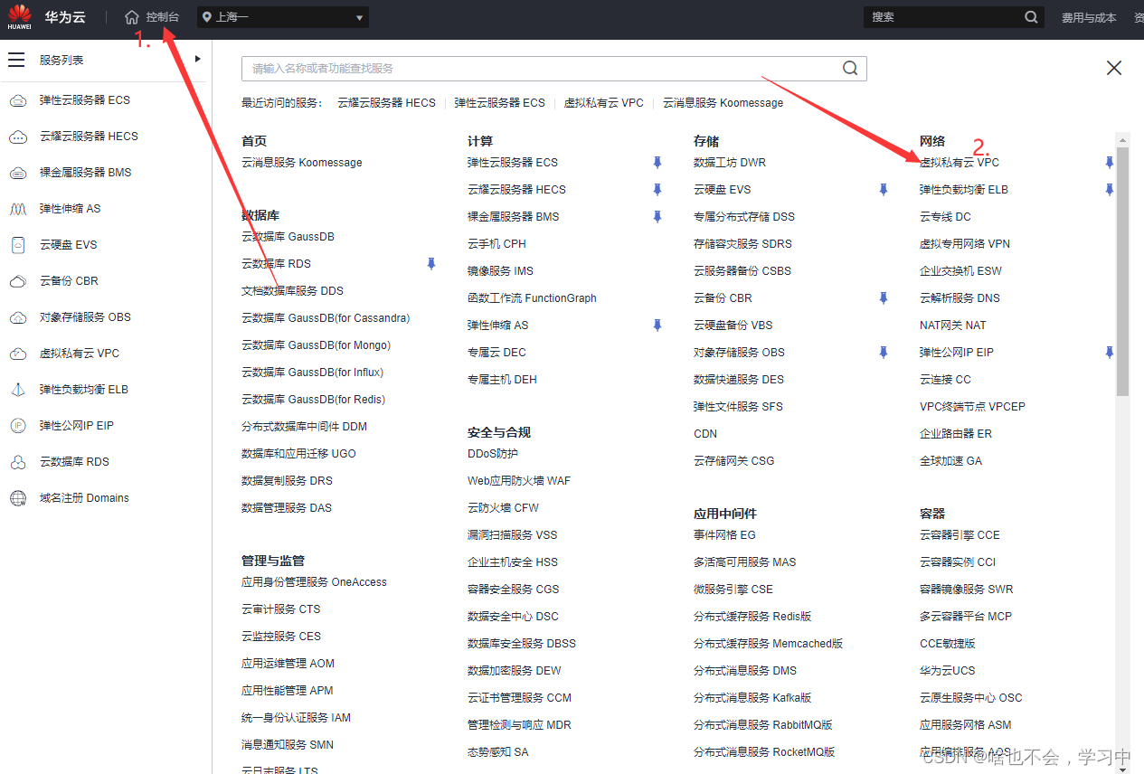
Task: Unpin 弹性负载均衡 ELB in 网络 list
Action: [1110, 189]
